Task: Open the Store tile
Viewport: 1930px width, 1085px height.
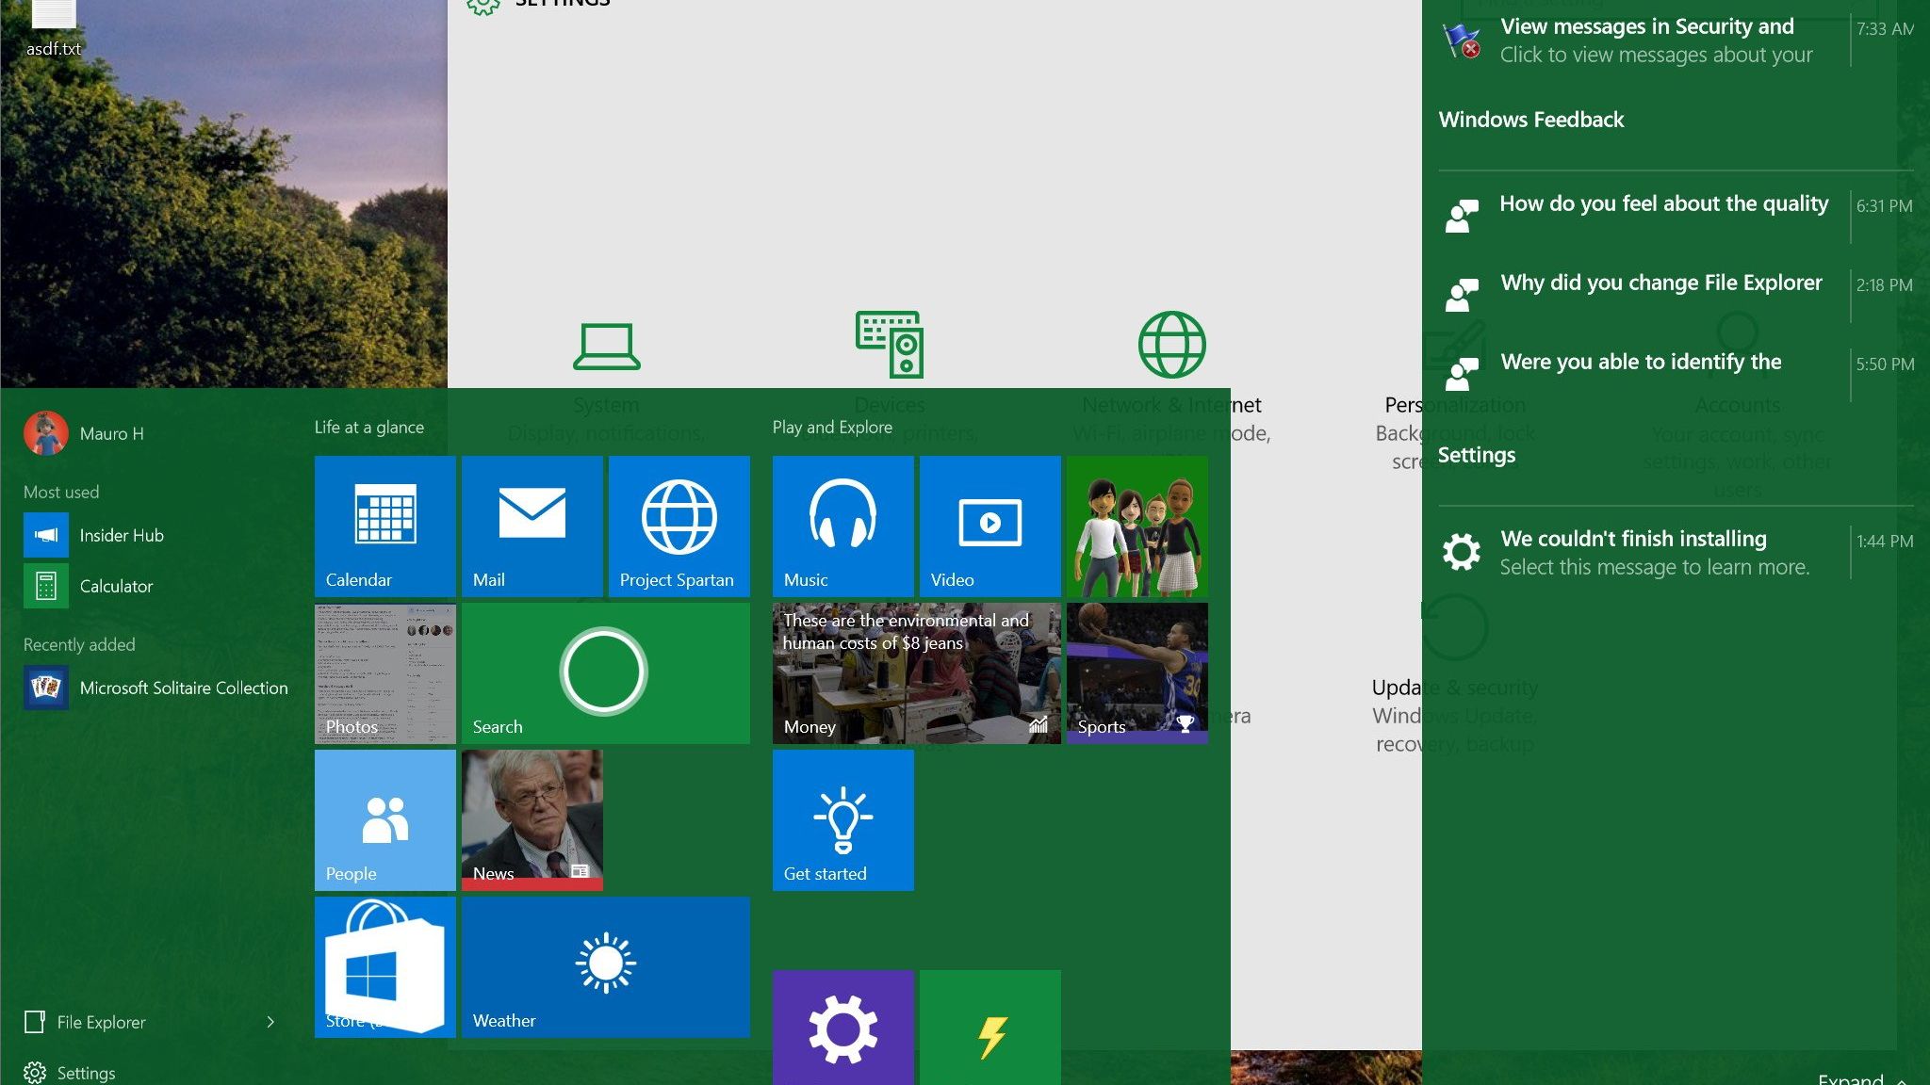Action: pyautogui.click(x=384, y=966)
